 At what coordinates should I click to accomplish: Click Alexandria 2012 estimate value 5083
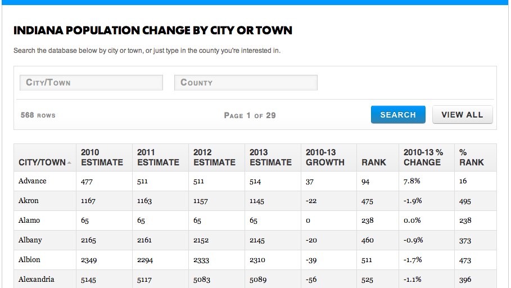pos(202,280)
